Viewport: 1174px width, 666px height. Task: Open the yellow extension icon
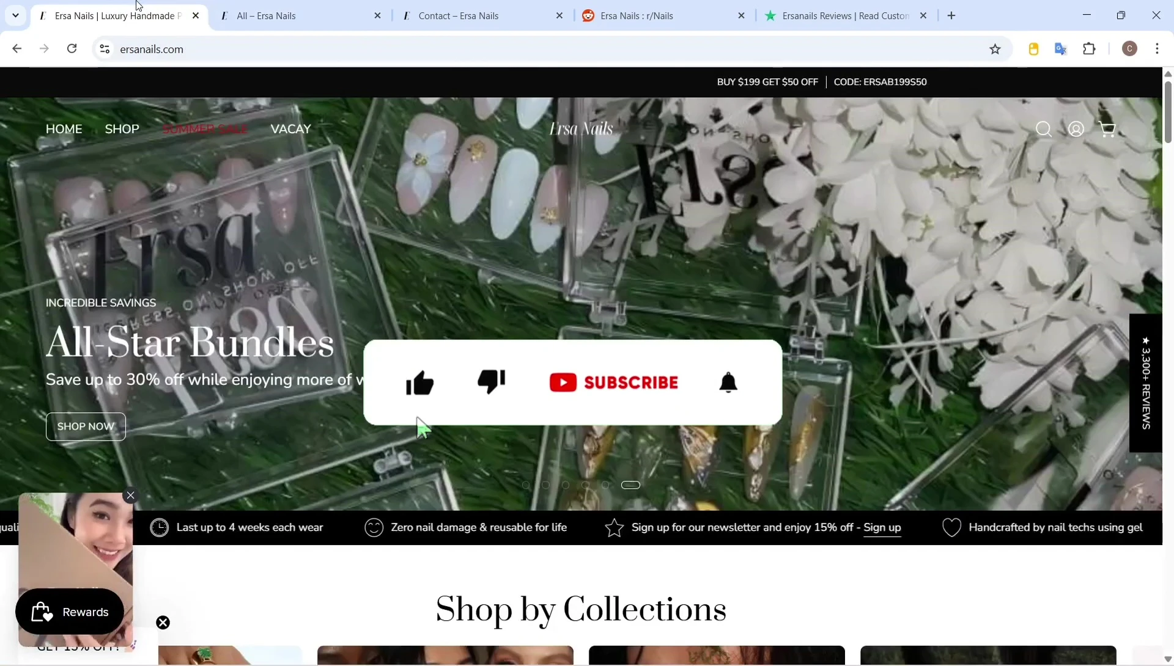[x=1033, y=49]
